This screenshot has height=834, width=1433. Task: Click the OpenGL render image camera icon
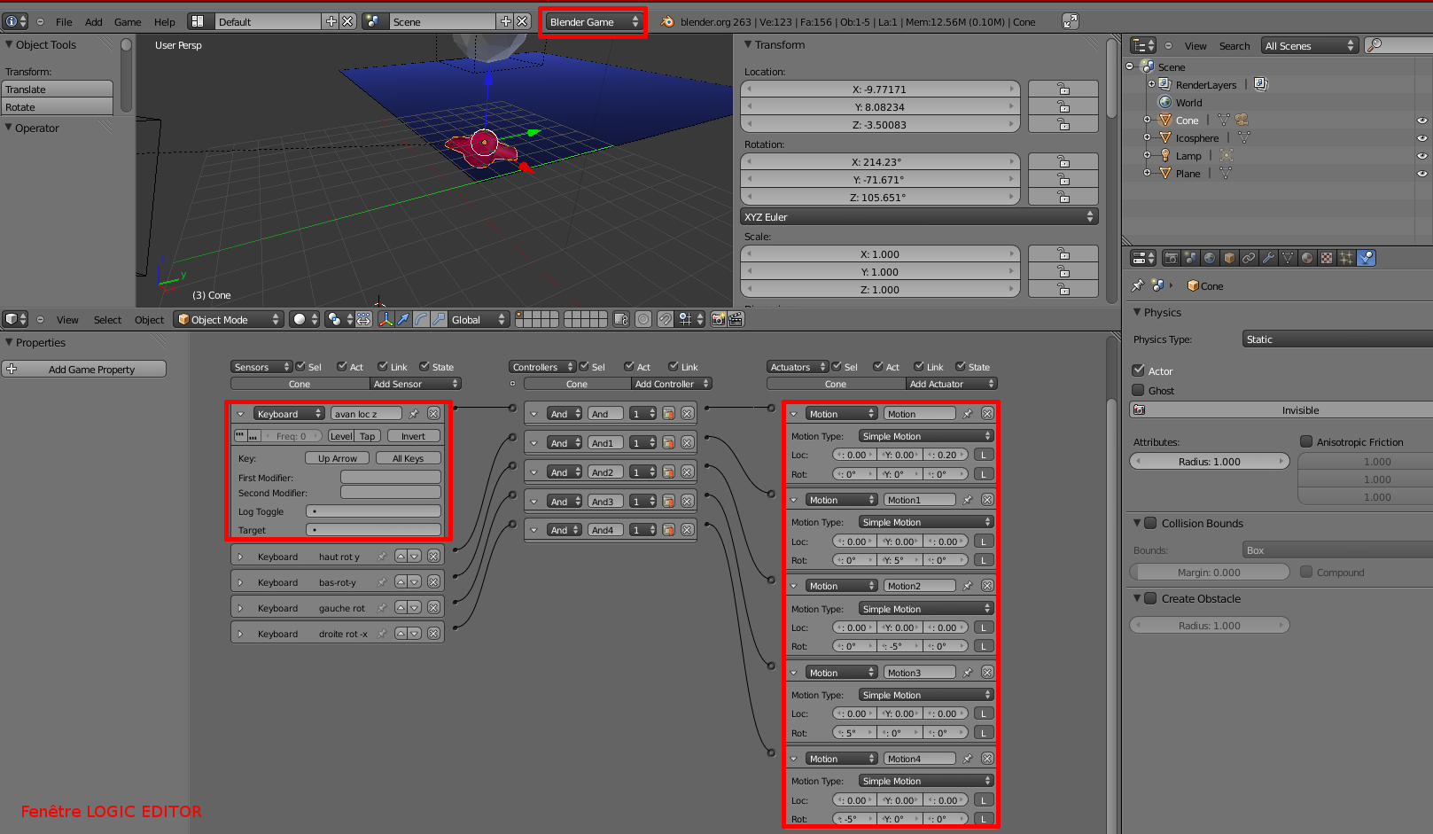[x=718, y=319]
